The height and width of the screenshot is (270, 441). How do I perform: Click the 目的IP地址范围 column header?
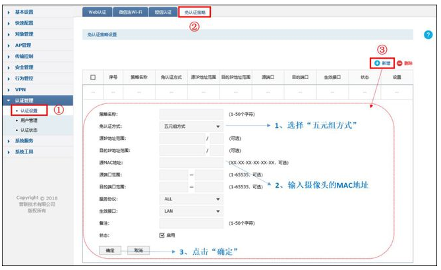(x=236, y=77)
